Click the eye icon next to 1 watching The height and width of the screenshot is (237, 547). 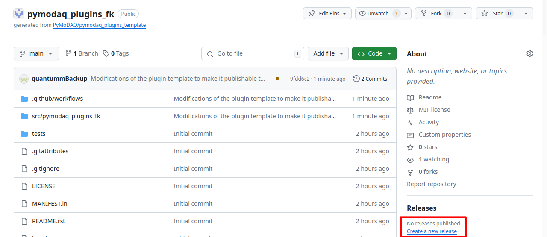[410, 159]
